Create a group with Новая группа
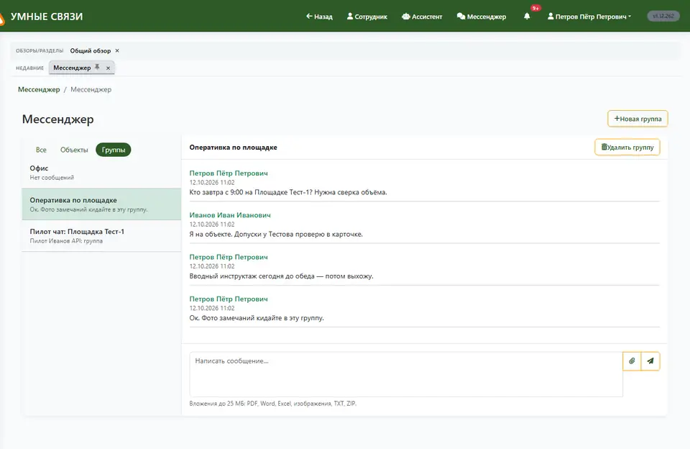 pos(638,119)
